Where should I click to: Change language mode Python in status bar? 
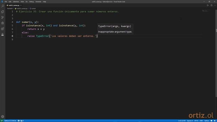(206, 121)
